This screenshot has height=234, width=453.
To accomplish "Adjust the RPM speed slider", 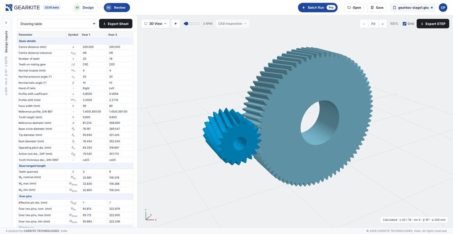I will [192, 23].
